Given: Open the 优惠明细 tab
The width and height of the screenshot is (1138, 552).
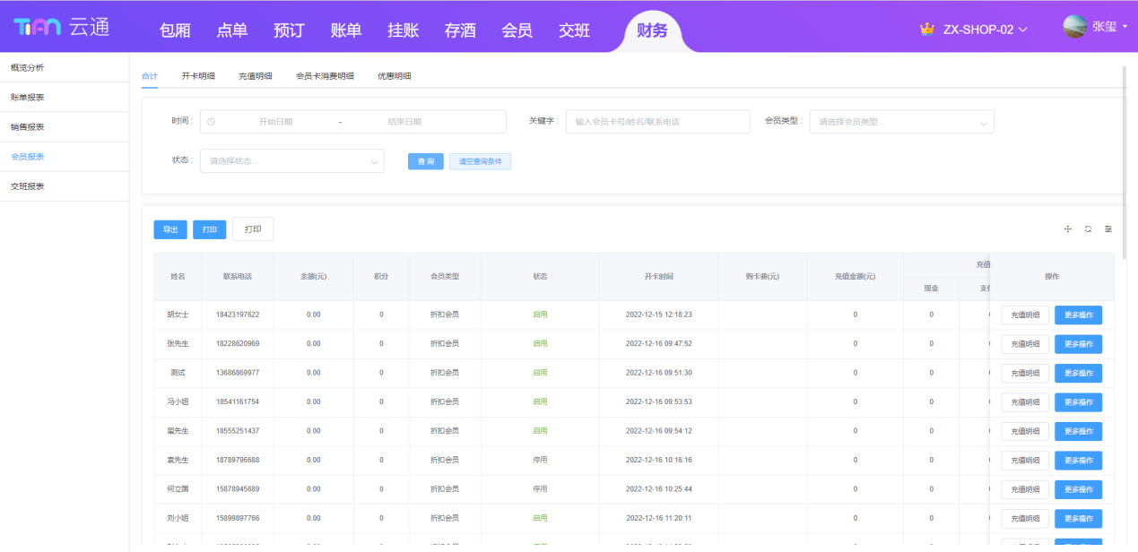Looking at the screenshot, I should click(x=395, y=76).
